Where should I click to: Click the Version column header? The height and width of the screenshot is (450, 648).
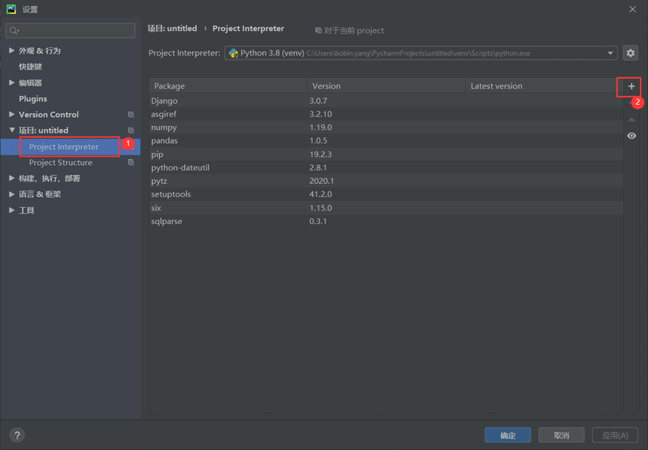click(387, 86)
